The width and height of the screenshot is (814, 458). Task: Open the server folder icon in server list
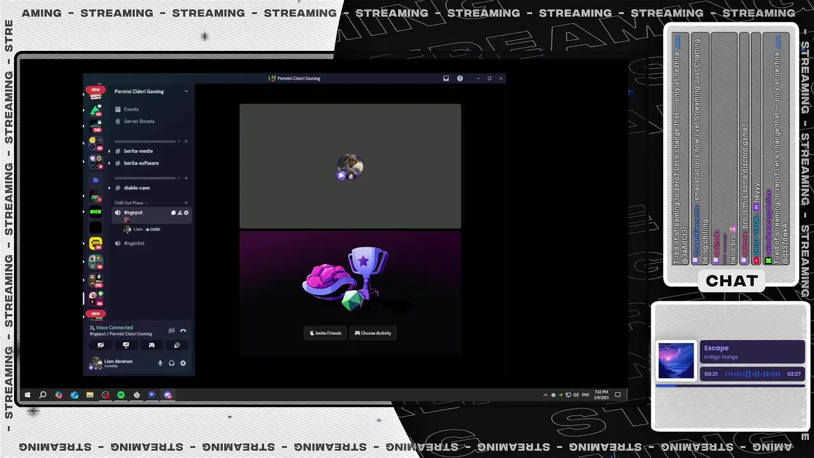point(95,180)
